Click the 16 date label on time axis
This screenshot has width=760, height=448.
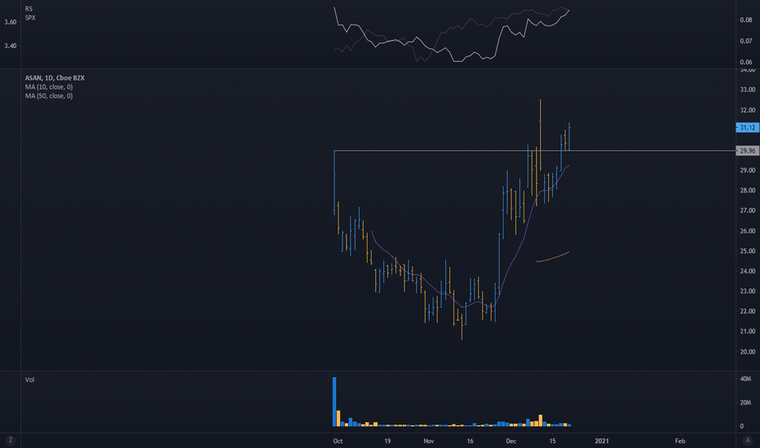coord(470,441)
